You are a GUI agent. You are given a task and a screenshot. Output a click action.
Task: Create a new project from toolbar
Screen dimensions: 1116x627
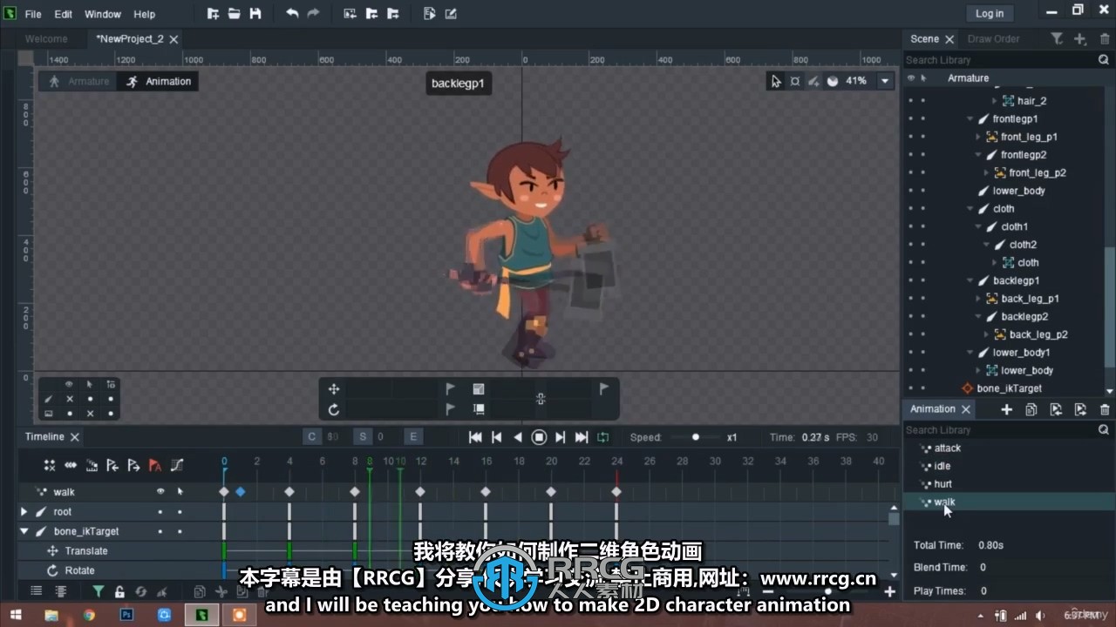point(213,13)
